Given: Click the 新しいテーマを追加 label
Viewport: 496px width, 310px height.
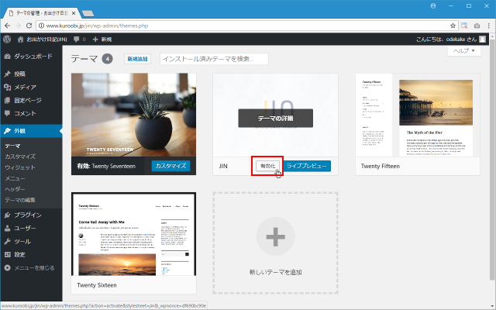Looking at the screenshot, I should [x=276, y=272].
